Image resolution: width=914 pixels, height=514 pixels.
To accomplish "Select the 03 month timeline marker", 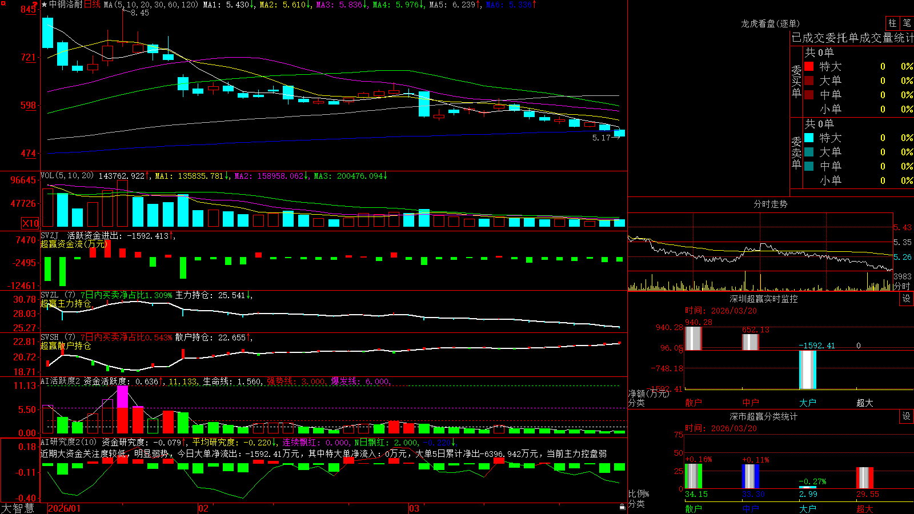I will coord(414,508).
